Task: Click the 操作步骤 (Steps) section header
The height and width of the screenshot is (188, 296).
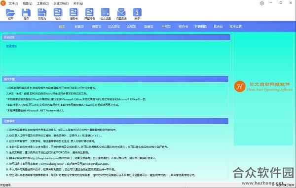Action: [x=115, y=79]
